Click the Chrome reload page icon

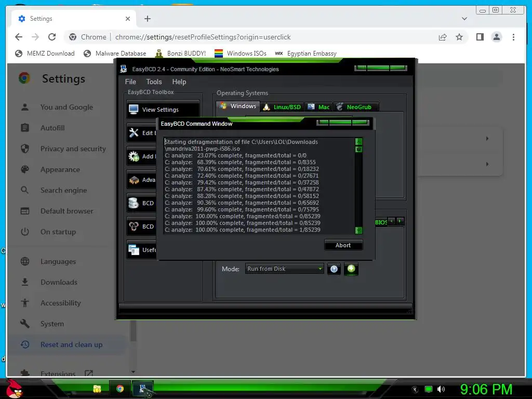(x=52, y=37)
